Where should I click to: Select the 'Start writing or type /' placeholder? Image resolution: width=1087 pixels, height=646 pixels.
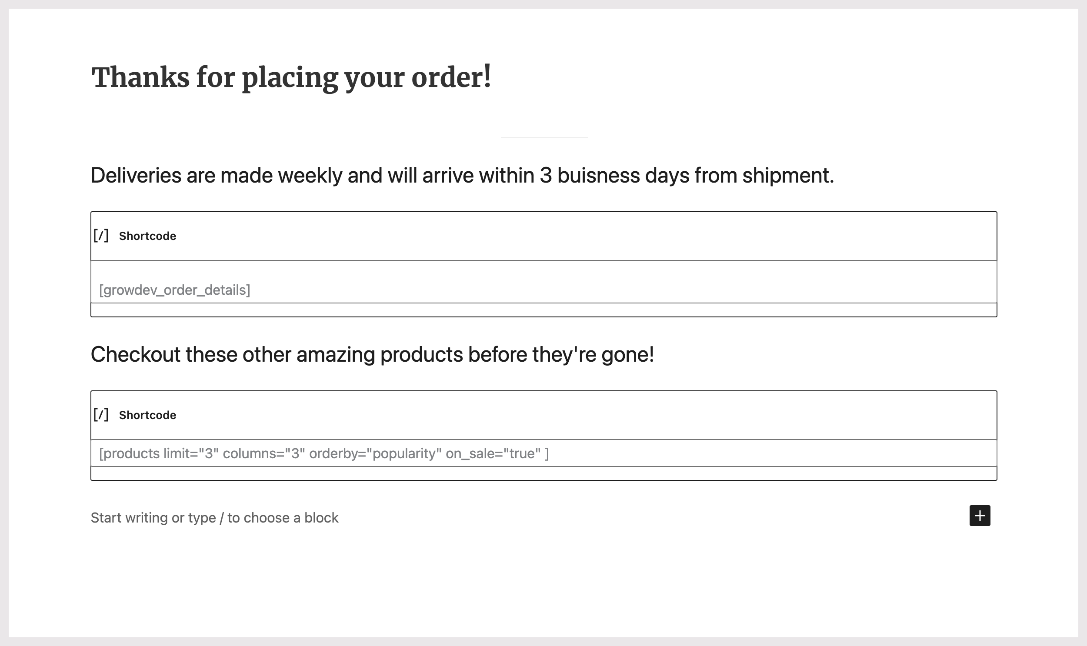[214, 518]
